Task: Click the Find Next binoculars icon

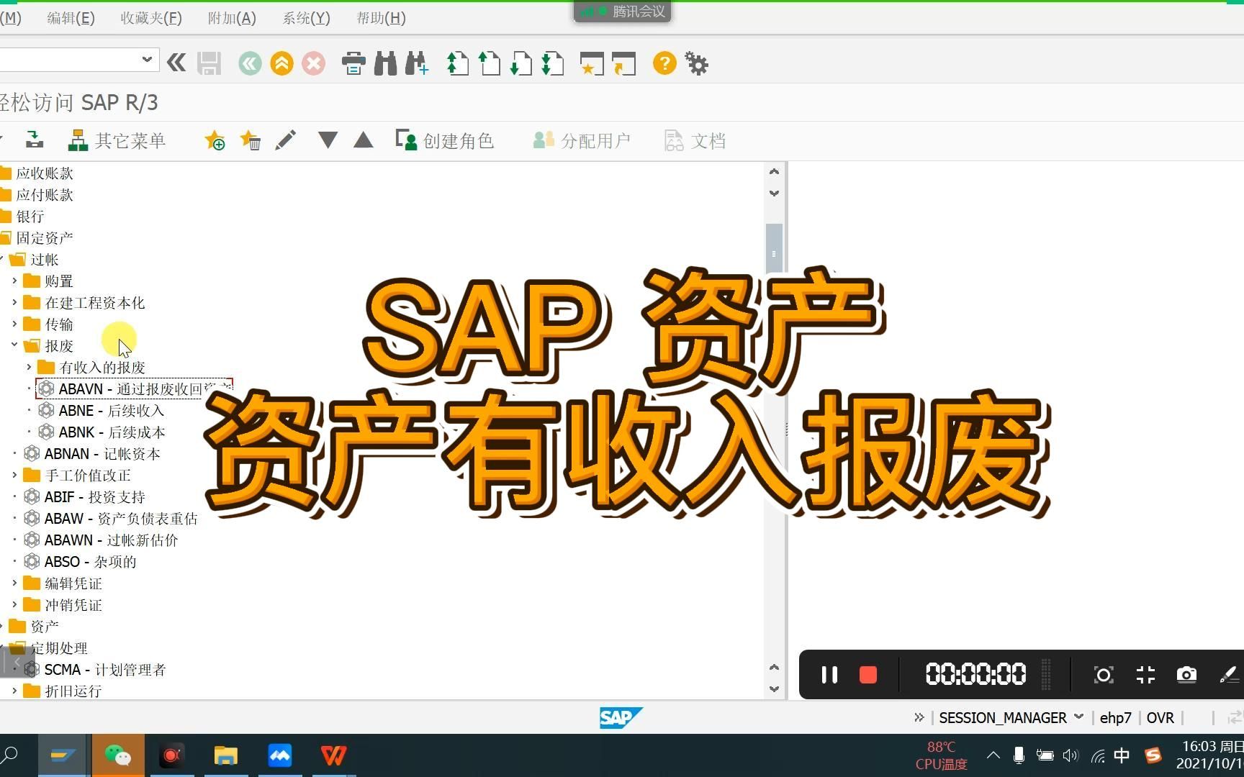Action: [417, 63]
